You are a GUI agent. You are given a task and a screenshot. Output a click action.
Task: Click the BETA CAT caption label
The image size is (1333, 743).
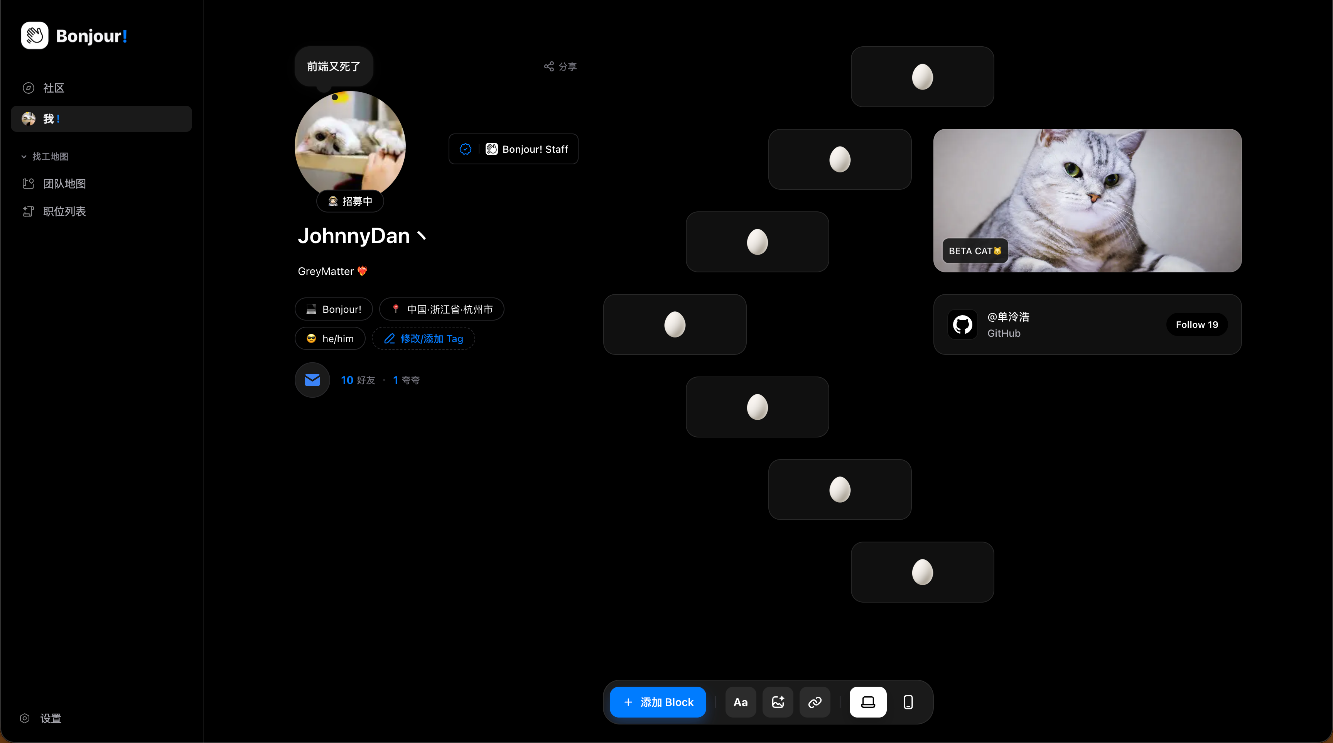(x=975, y=251)
